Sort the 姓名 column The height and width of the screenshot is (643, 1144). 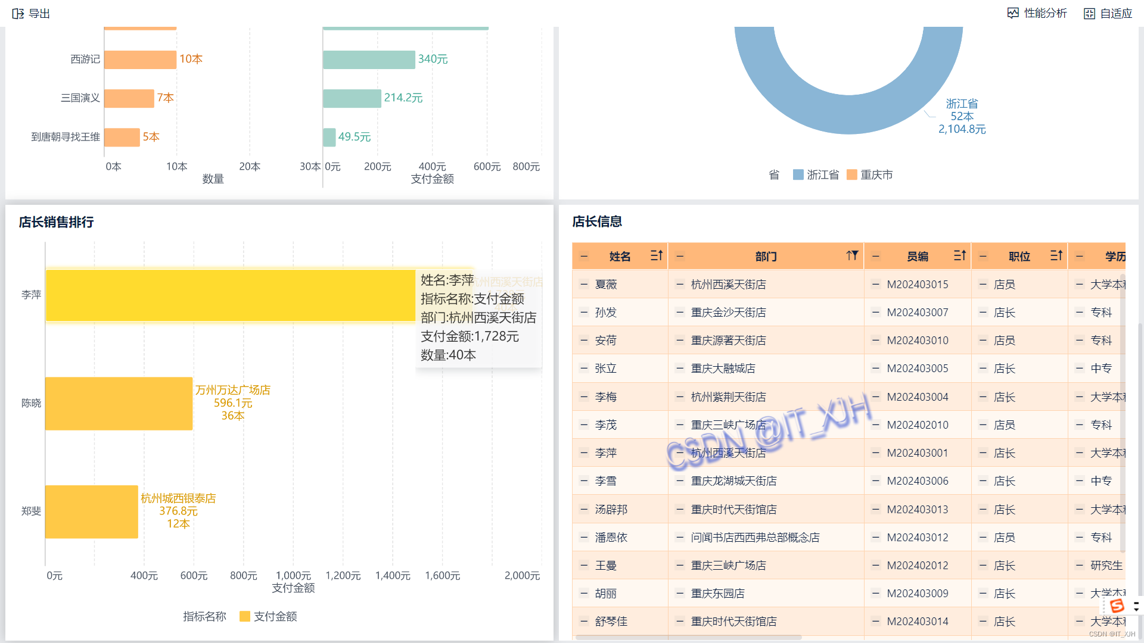click(656, 256)
